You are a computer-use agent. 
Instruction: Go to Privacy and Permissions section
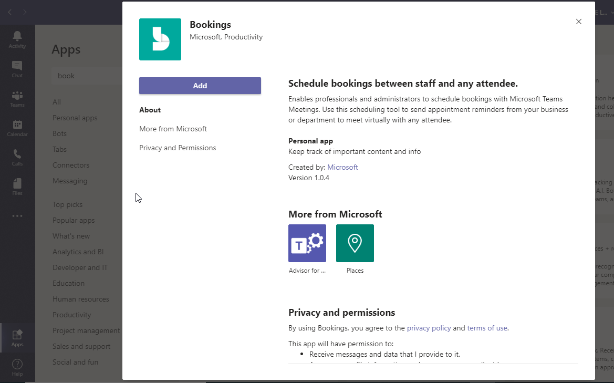pyautogui.click(x=178, y=148)
